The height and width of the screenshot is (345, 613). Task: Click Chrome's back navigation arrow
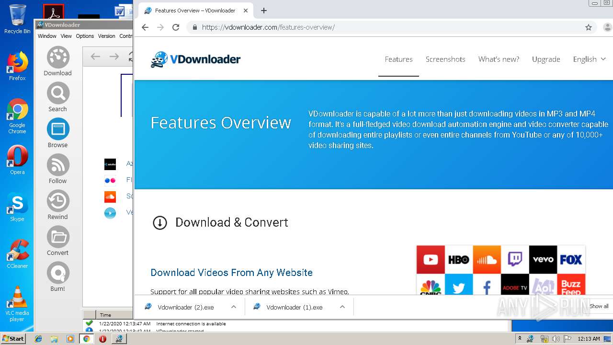click(x=145, y=27)
